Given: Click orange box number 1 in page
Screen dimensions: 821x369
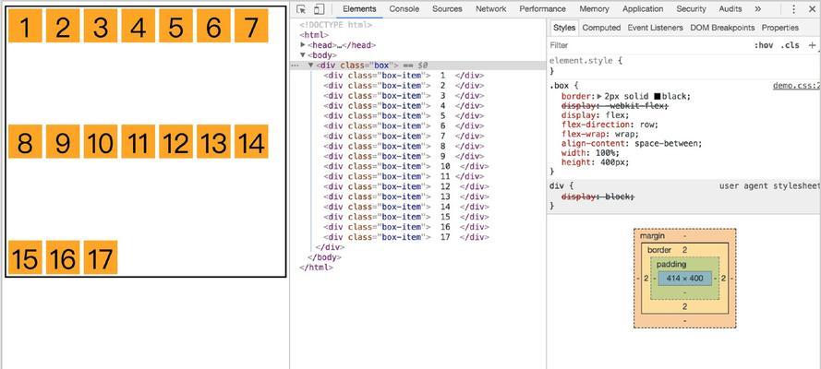Looking at the screenshot, I should tap(25, 26).
